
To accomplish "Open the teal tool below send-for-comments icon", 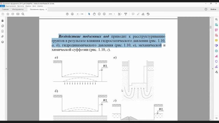I will (x=216, y=51).
